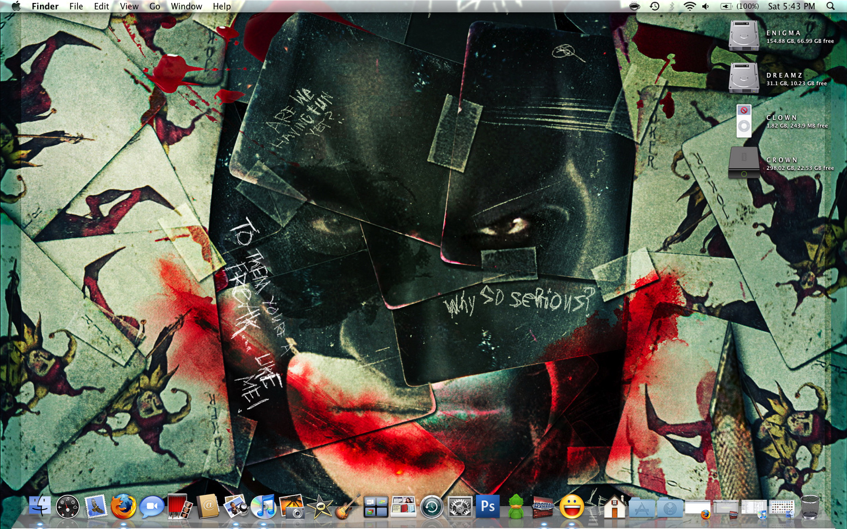Viewport: 847px width, 529px height.
Task: Open Mail stamp icon in Dock
Action: click(x=95, y=507)
